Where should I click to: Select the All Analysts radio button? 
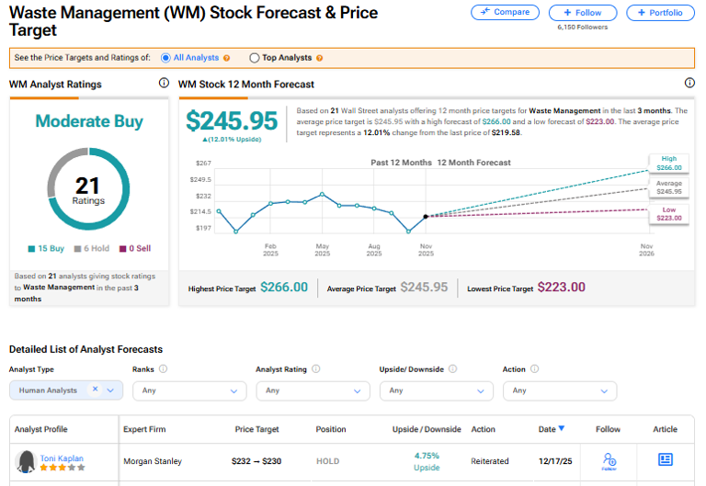(x=165, y=58)
